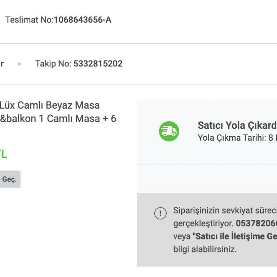Click the bold "Satıcı ile İletişime Geç" text
The width and height of the screenshot is (277, 277).
[235, 236]
